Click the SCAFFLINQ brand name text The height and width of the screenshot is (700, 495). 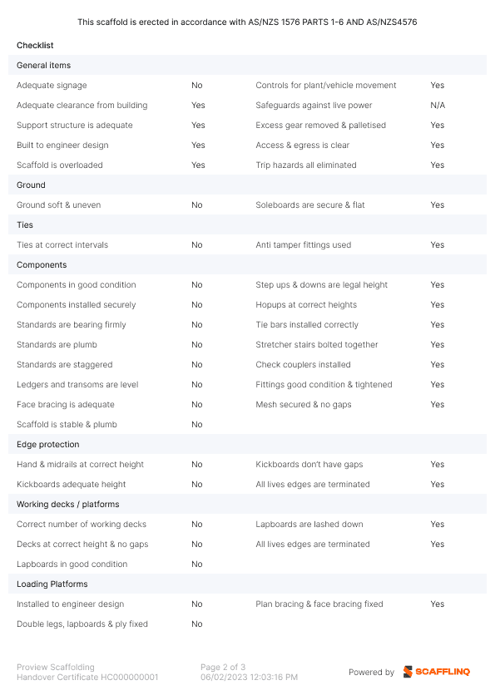[443, 672]
